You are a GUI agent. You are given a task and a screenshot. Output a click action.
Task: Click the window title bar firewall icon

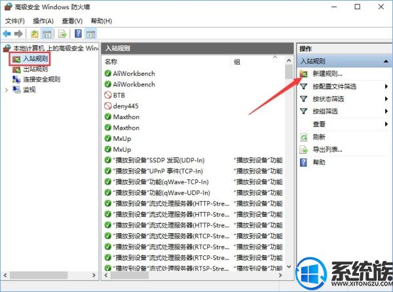pos(8,7)
